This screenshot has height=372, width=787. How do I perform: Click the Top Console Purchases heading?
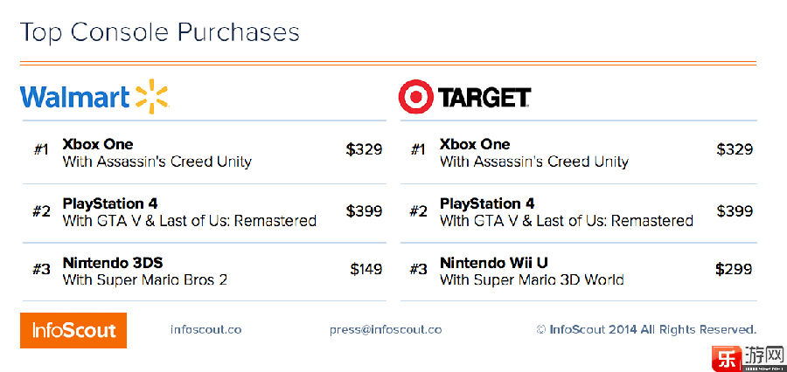tap(160, 32)
